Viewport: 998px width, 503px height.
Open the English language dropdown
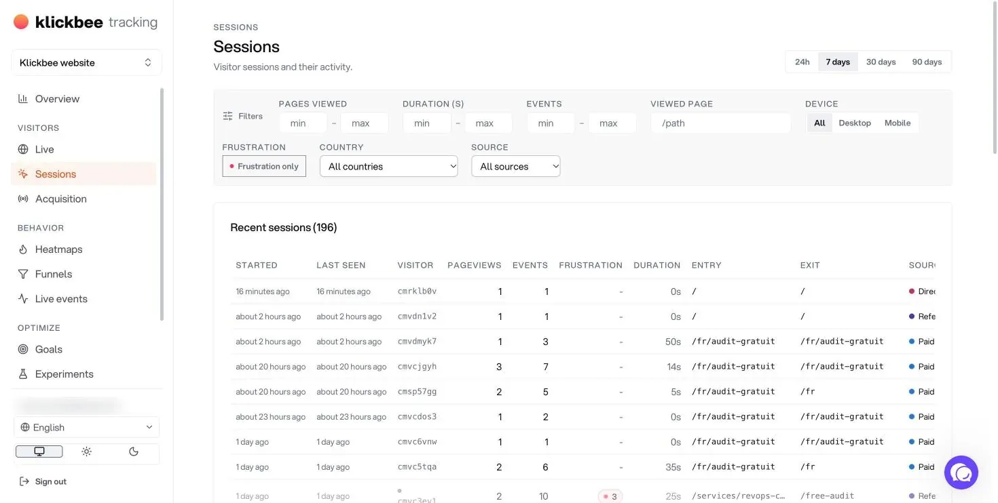86,428
